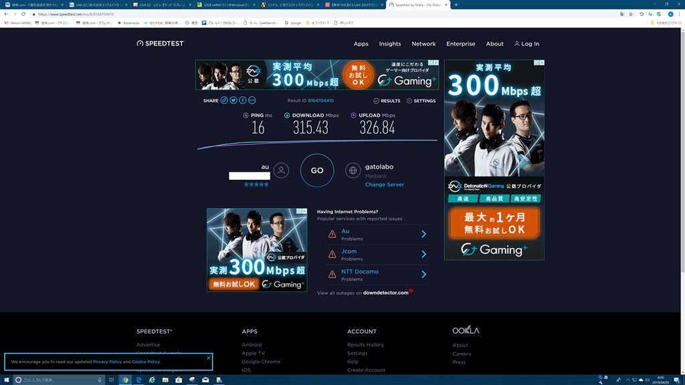Click the translate page icon in address bar

click(622, 14)
